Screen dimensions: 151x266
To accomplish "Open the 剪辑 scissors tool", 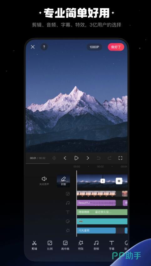I will [x=34, y=245].
